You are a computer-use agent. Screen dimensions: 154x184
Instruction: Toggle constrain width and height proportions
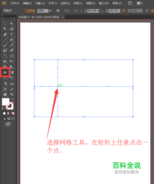147,11
